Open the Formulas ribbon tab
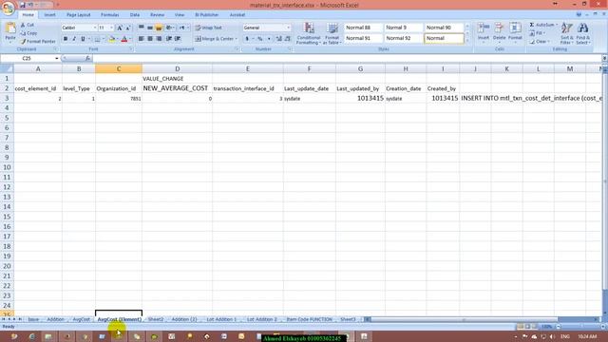This screenshot has height=342, width=608. 110,15
